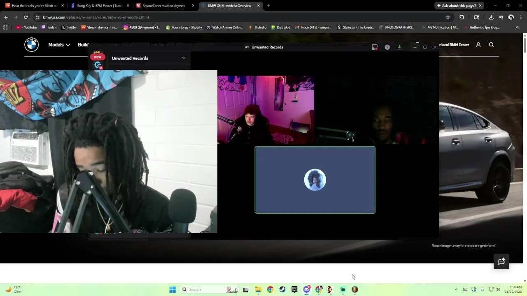
Task: Open the browser extensions puzzle icon
Action: coord(462,17)
